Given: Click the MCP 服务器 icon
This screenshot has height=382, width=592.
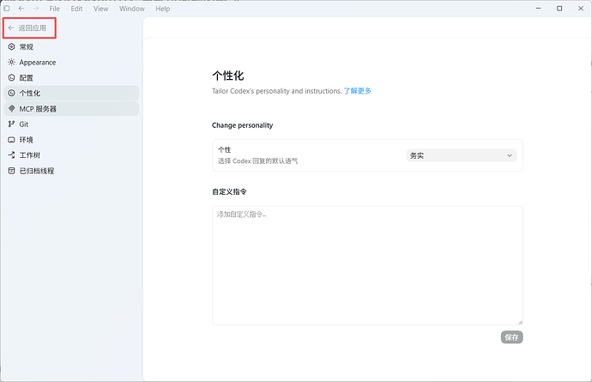Looking at the screenshot, I should click(12, 109).
